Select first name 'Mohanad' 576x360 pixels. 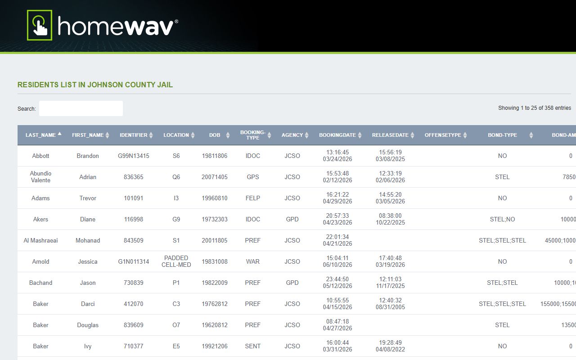coord(88,240)
